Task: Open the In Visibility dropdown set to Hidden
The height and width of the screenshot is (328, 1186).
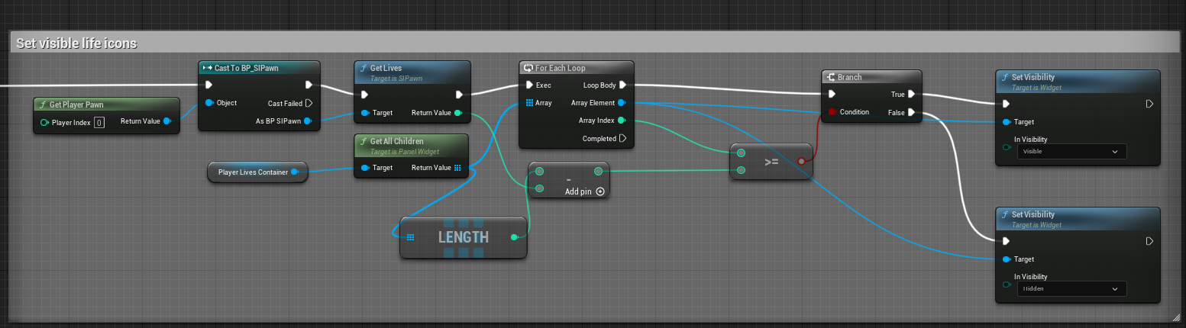Action: 1071,289
